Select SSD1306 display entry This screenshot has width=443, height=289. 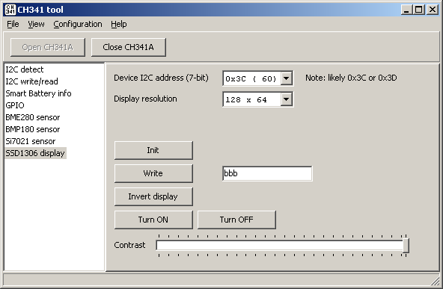(x=35, y=153)
